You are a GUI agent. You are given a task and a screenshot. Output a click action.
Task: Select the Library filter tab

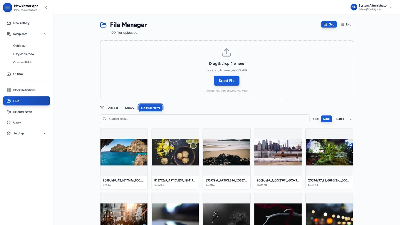(x=130, y=108)
